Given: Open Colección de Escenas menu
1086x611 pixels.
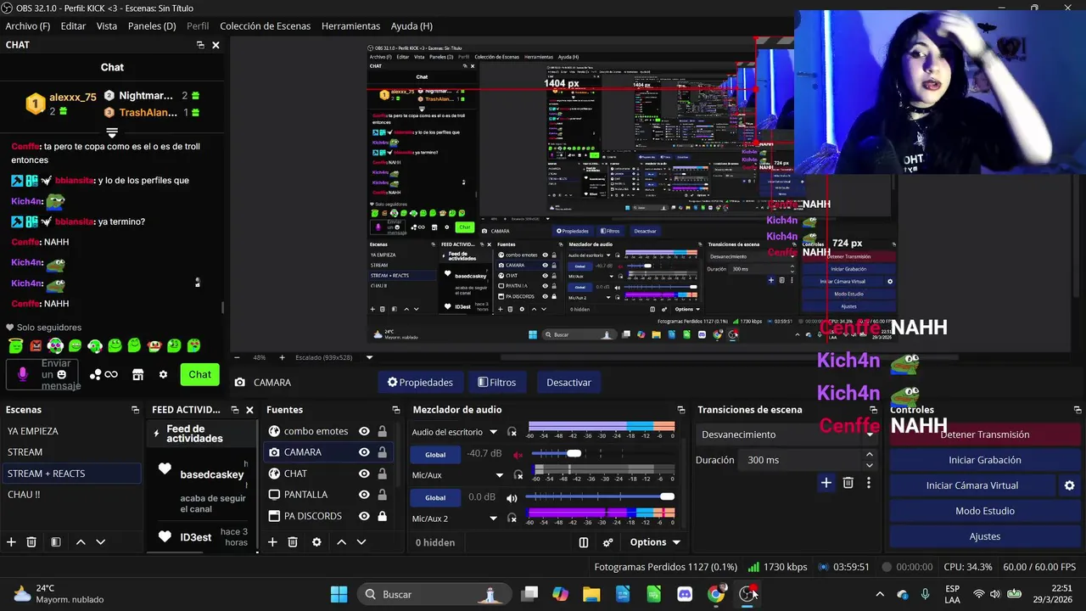Looking at the screenshot, I should (x=266, y=26).
